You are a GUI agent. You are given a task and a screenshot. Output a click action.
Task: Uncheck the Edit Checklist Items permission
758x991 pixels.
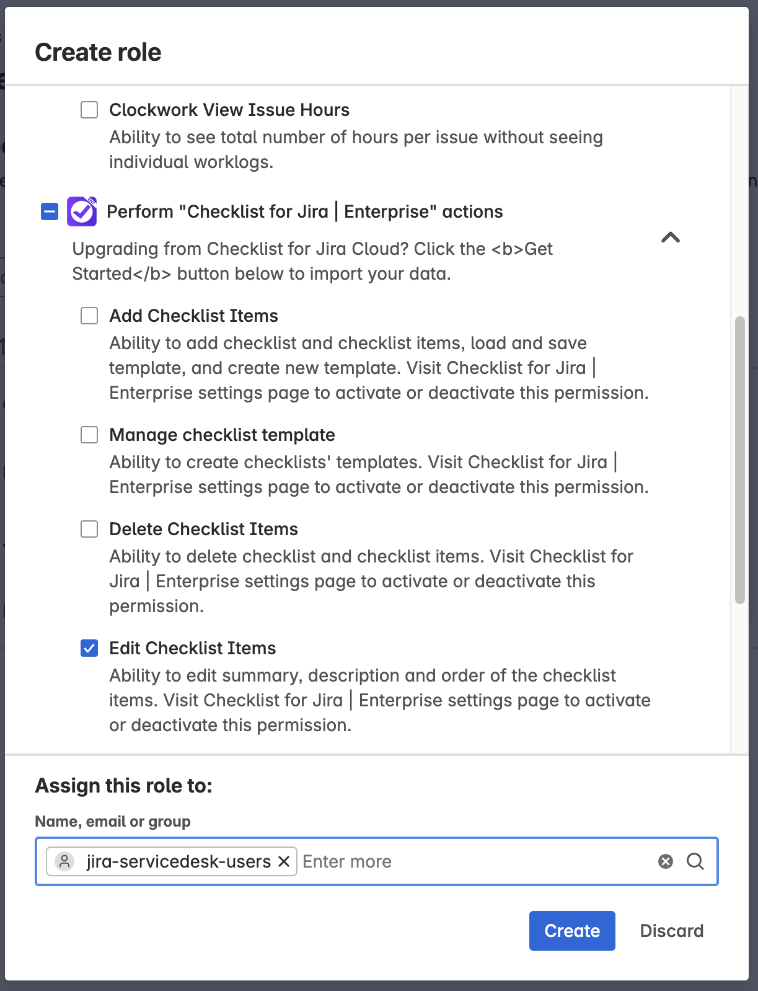pyautogui.click(x=89, y=648)
